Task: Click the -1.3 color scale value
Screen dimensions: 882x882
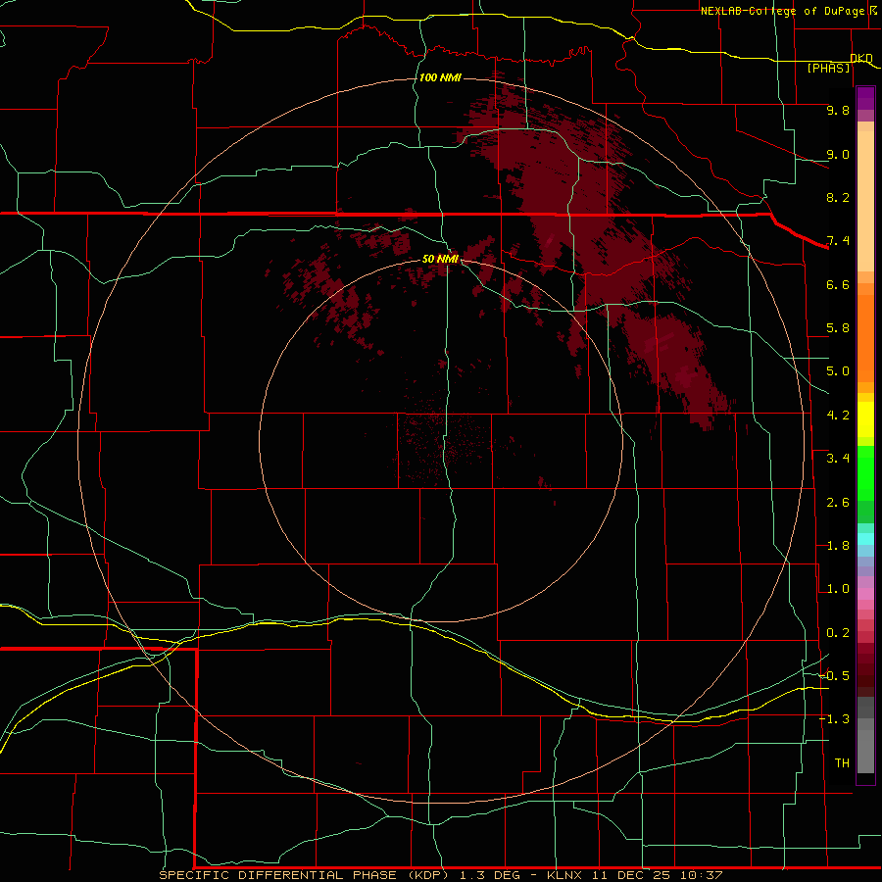Action: [x=835, y=719]
